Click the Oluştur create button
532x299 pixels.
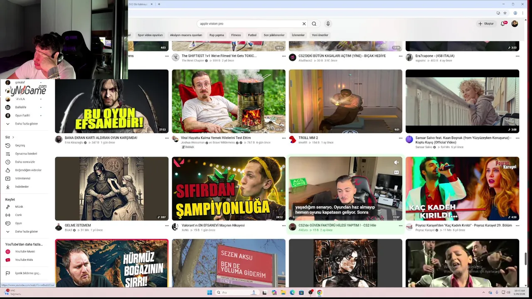486,24
